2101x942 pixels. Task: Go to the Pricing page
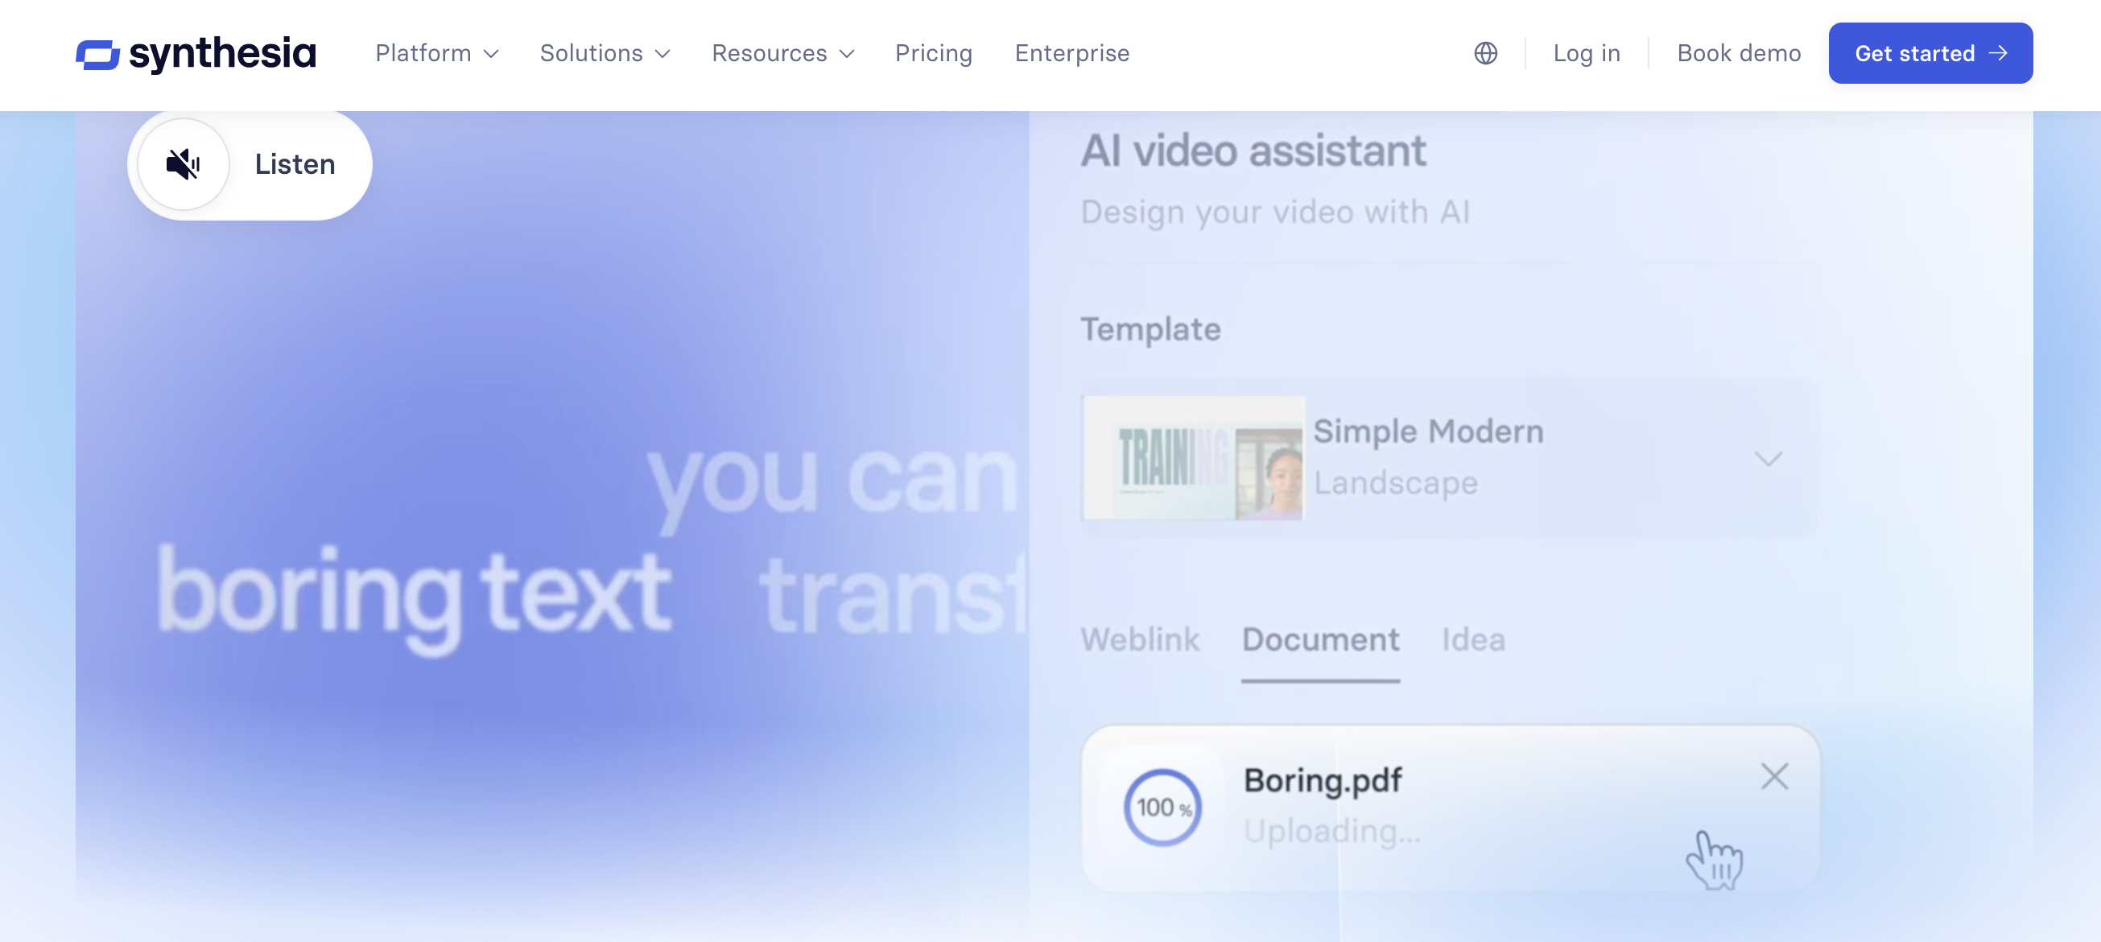(x=933, y=54)
